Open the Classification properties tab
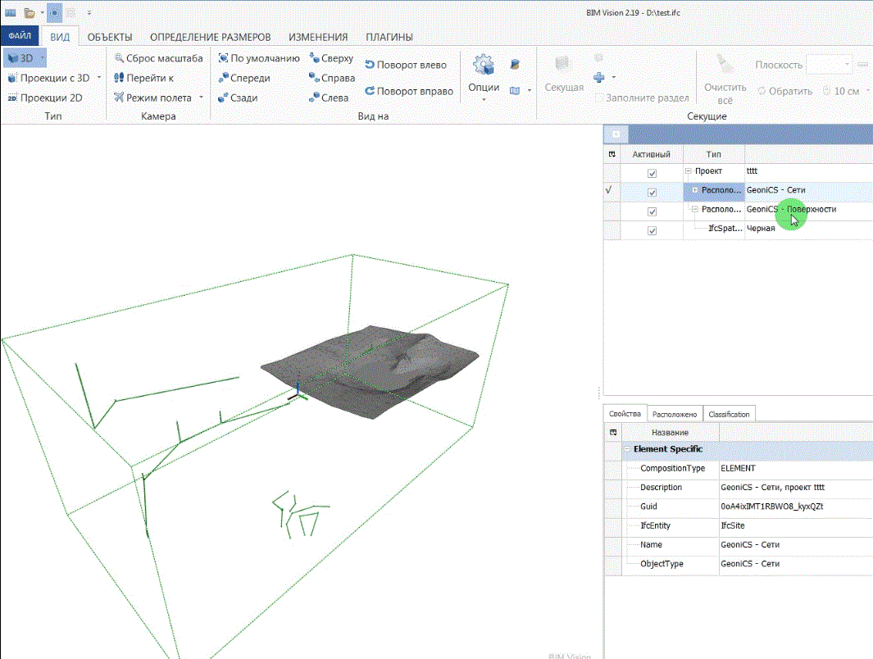The image size is (873, 659). coord(729,414)
